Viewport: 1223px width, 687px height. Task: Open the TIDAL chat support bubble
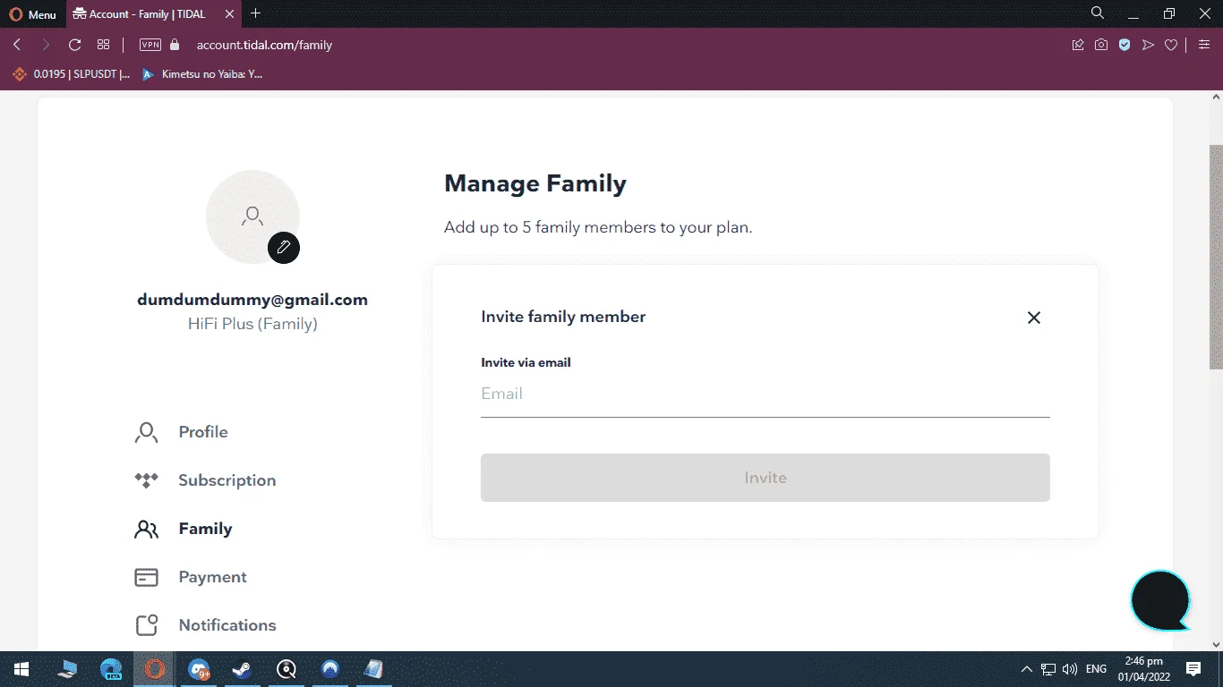[x=1160, y=600]
